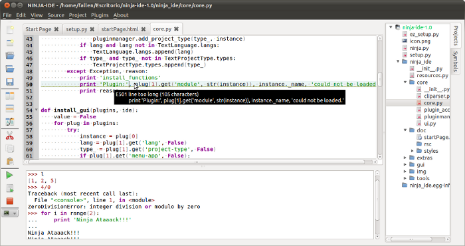Click the project tree horizontal scrollbar
Image resolution: width=465 pixels, height=246 pixels.
[418, 239]
